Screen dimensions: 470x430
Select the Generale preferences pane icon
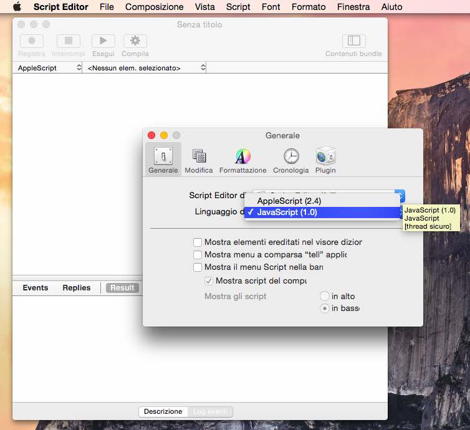pyautogui.click(x=163, y=160)
